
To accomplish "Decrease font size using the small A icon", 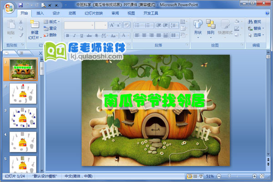I will tap(118, 25).
